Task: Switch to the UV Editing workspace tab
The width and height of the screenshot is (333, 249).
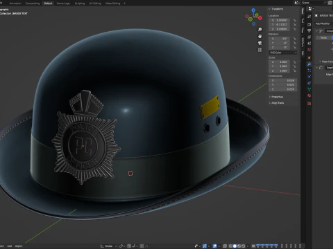Action: [x=95, y=3]
